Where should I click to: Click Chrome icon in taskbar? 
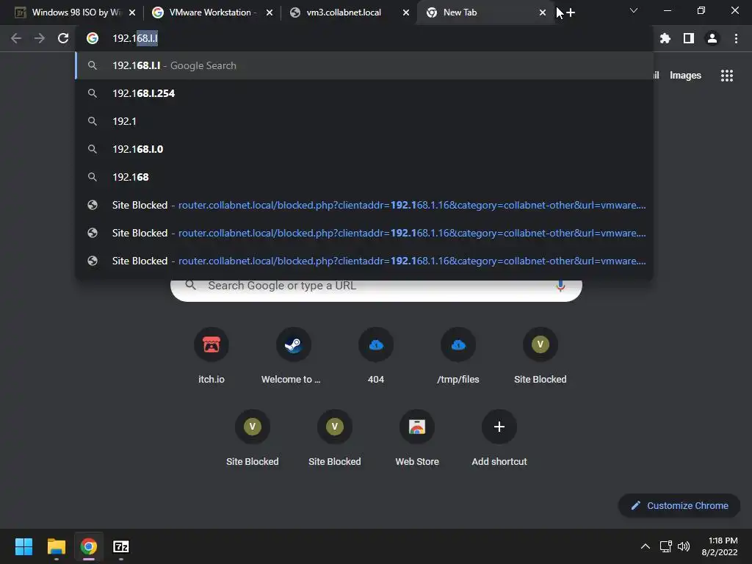point(89,546)
